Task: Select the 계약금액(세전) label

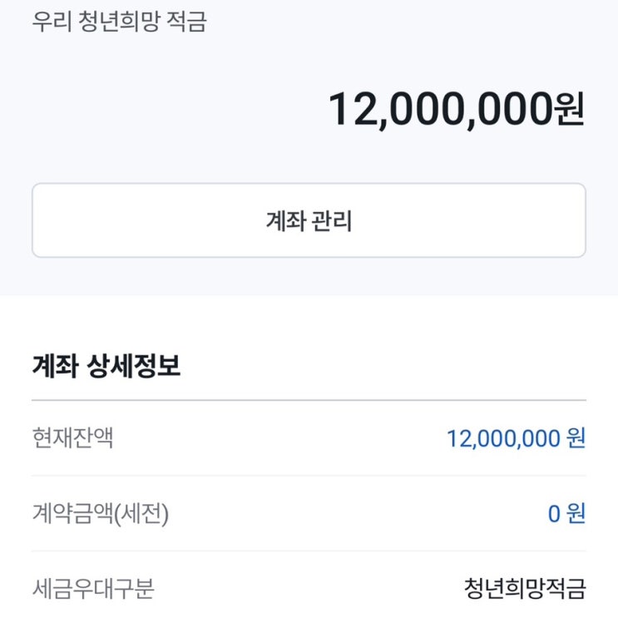Action: point(100,514)
